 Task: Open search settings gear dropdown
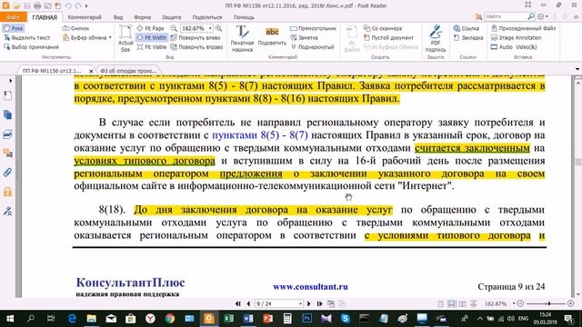pos(543,16)
